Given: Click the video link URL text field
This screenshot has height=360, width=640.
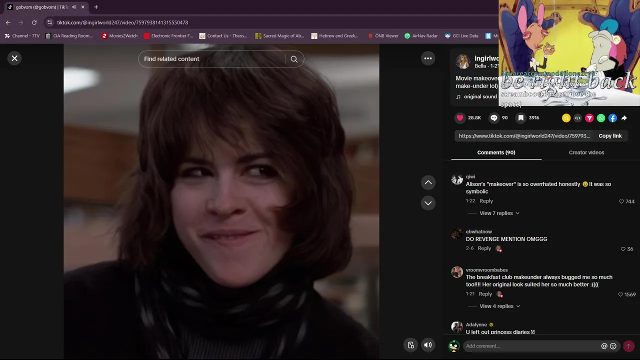Looking at the screenshot, I should click(524, 136).
